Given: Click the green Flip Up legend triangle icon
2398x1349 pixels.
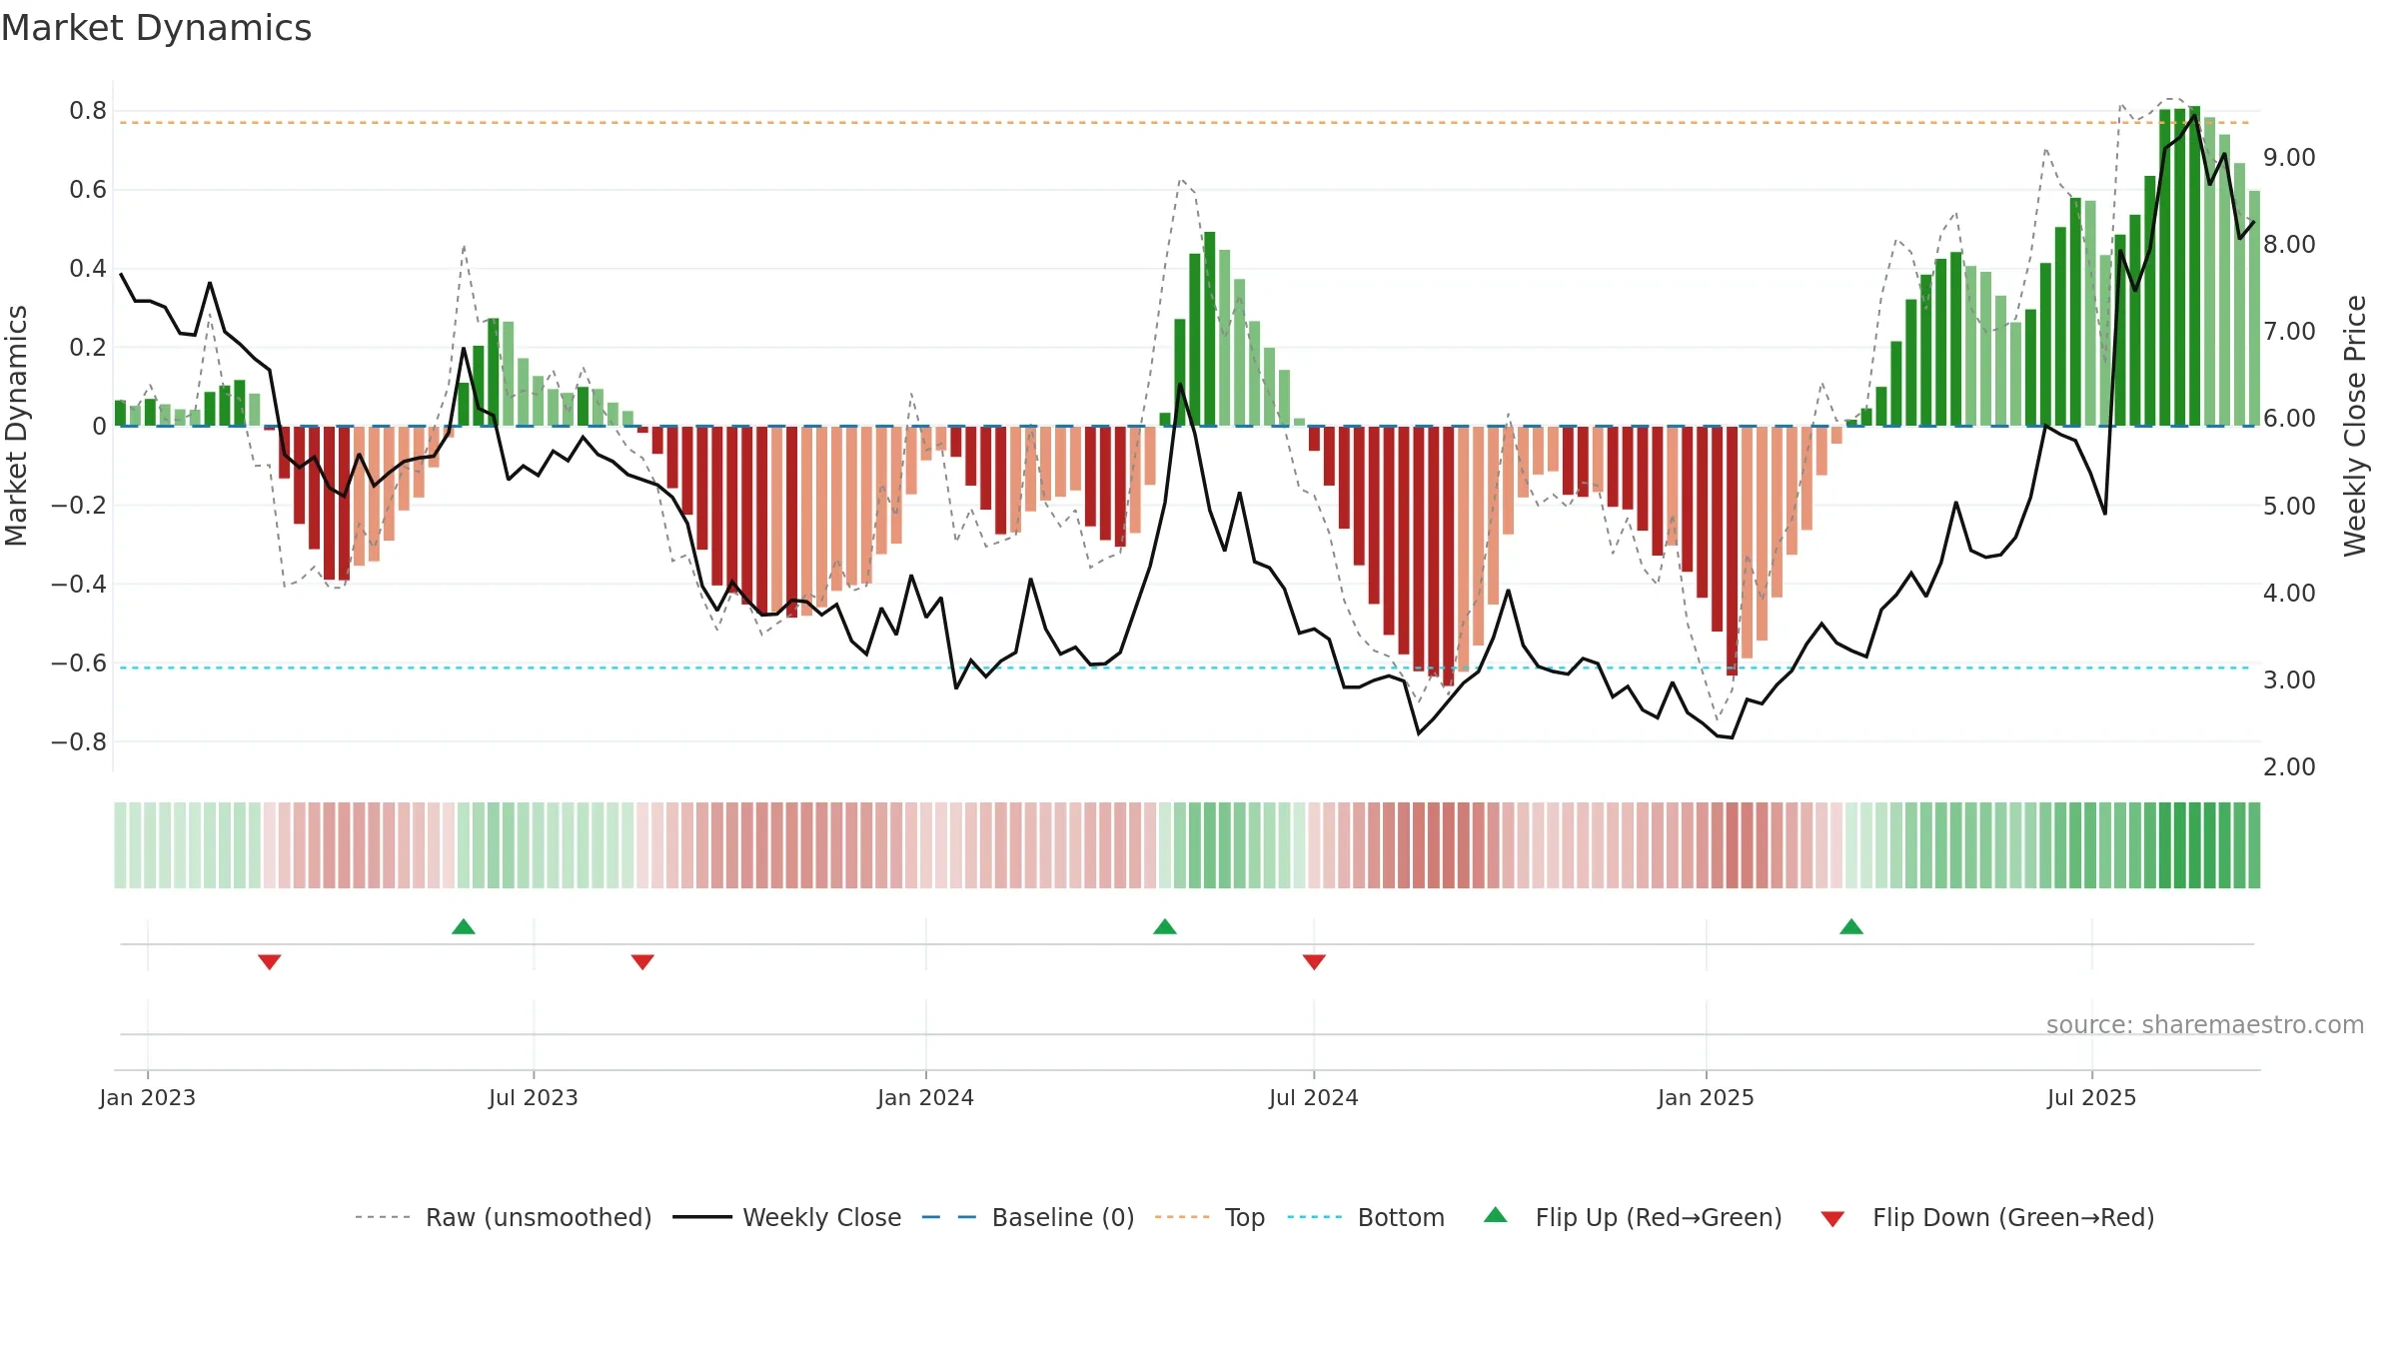Looking at the screenshot, I should pyautogui.click(x=1496, y=1215).
